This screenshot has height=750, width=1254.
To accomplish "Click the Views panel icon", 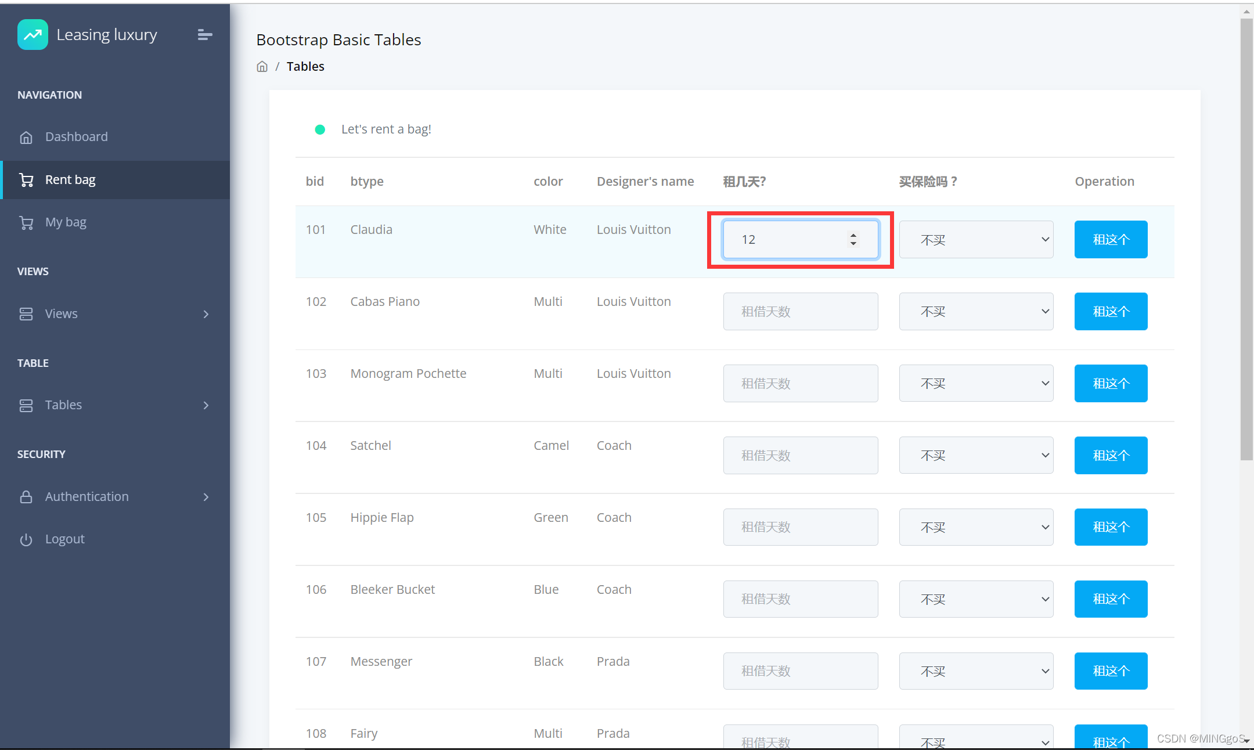I will click(26, 312).
